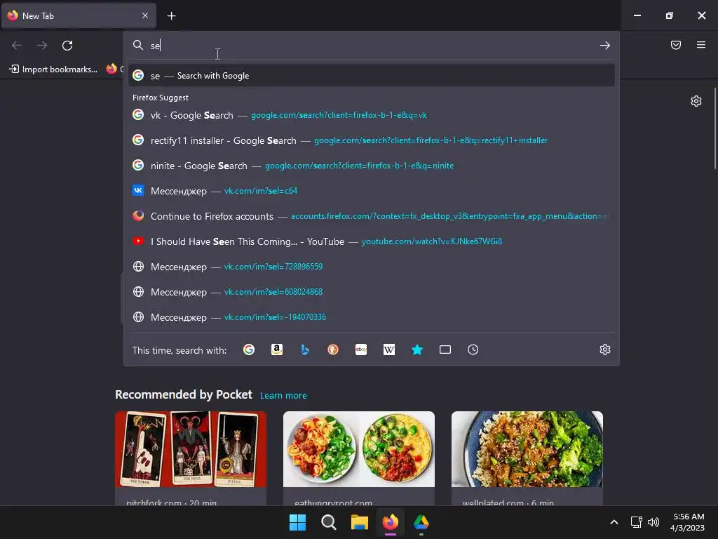The width and height of the screenshot is (718, 539).
Task: Open network status in system tray
Action: click(637, 522)
